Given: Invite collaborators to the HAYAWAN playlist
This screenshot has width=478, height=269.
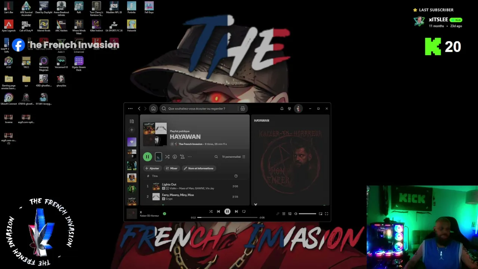Looking at the screenshot, I should click(182, 157).
